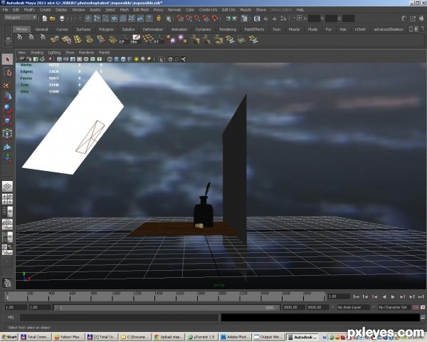Open the panel Lighting menu
Viewport: 427px width, 342px height.
click(54, 52)
